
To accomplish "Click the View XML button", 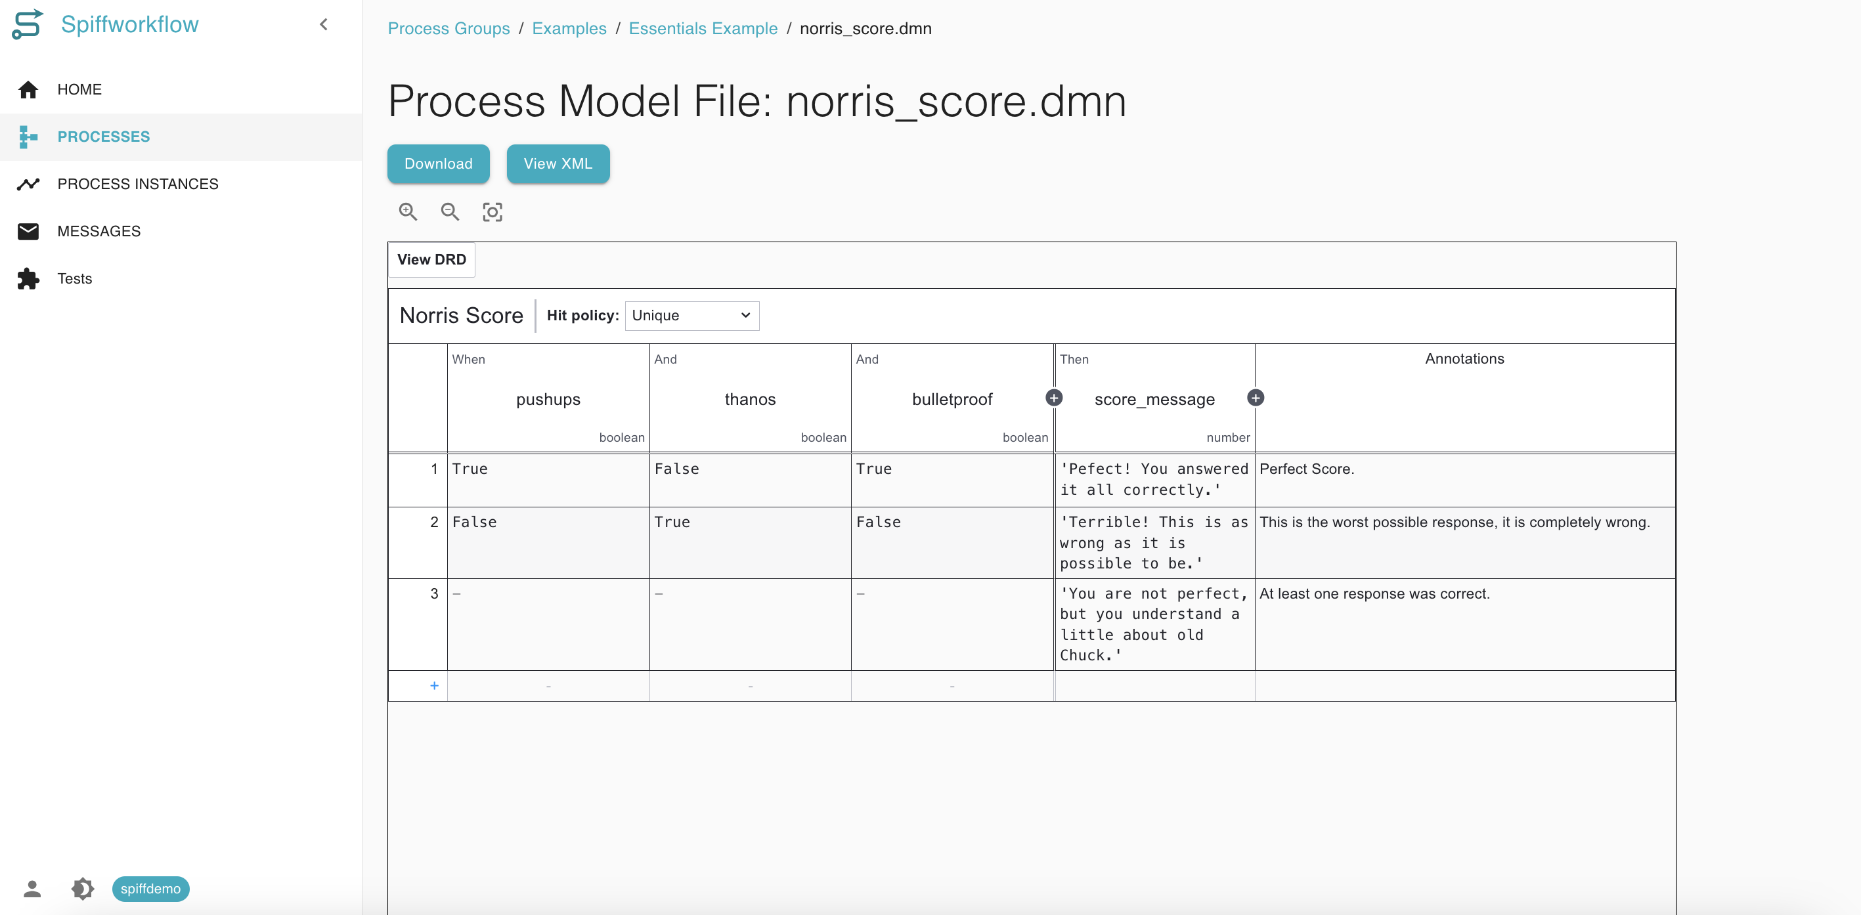I will click(558, 164).
